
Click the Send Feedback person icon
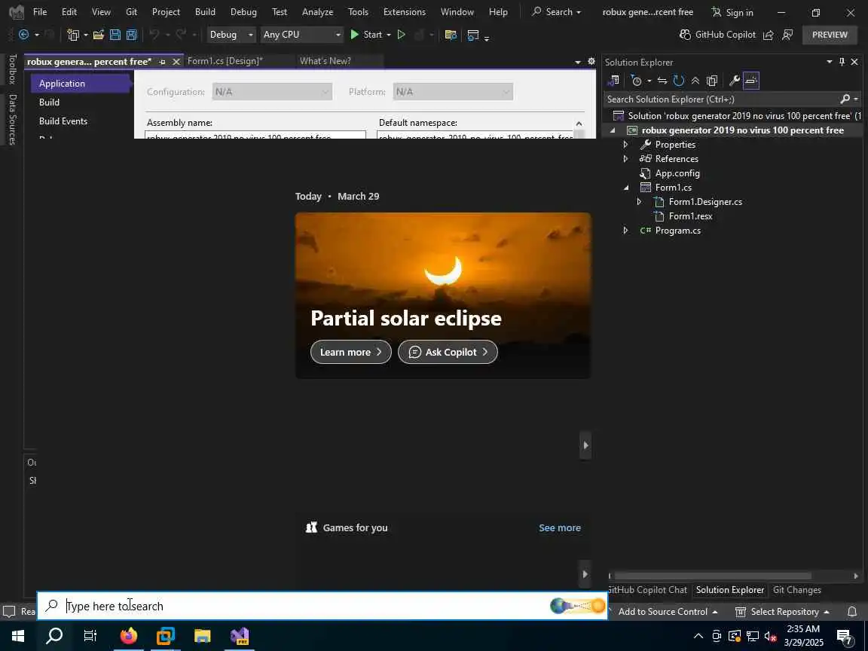787,35
